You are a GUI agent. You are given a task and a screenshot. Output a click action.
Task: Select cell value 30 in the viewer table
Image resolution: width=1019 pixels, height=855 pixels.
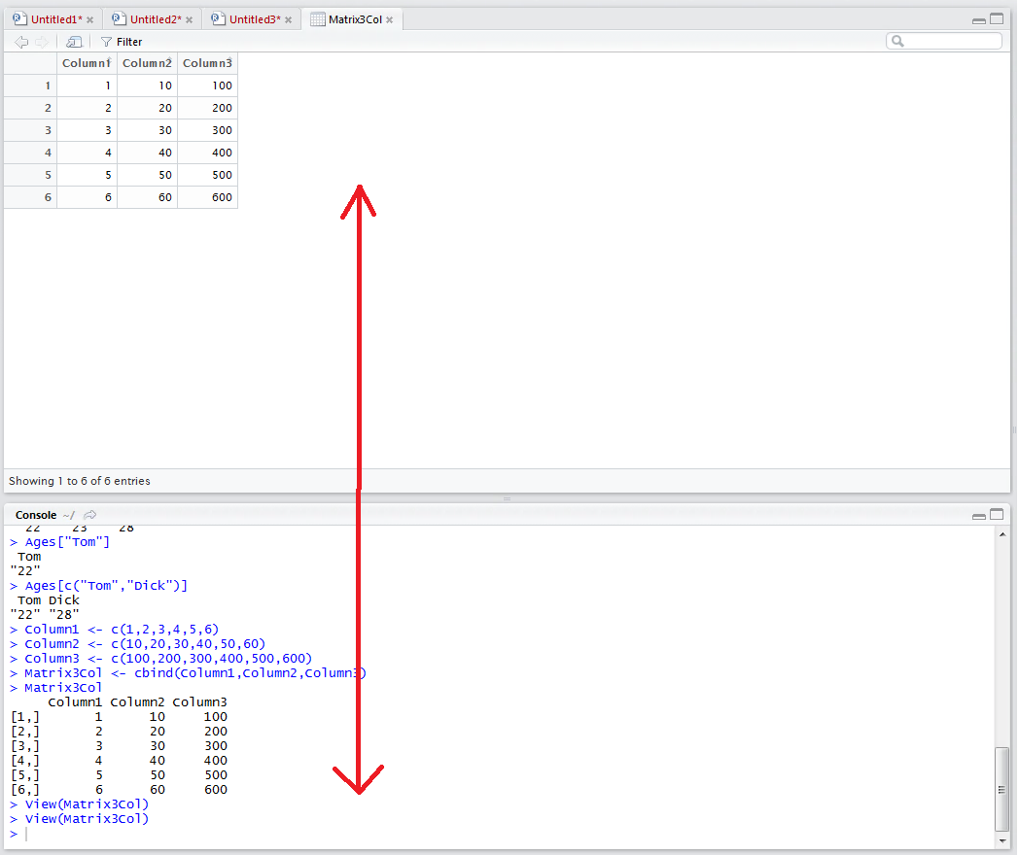(147, 130)
